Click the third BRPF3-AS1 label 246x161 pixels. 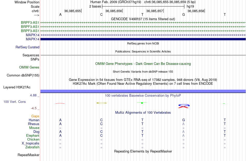point(30,31)
